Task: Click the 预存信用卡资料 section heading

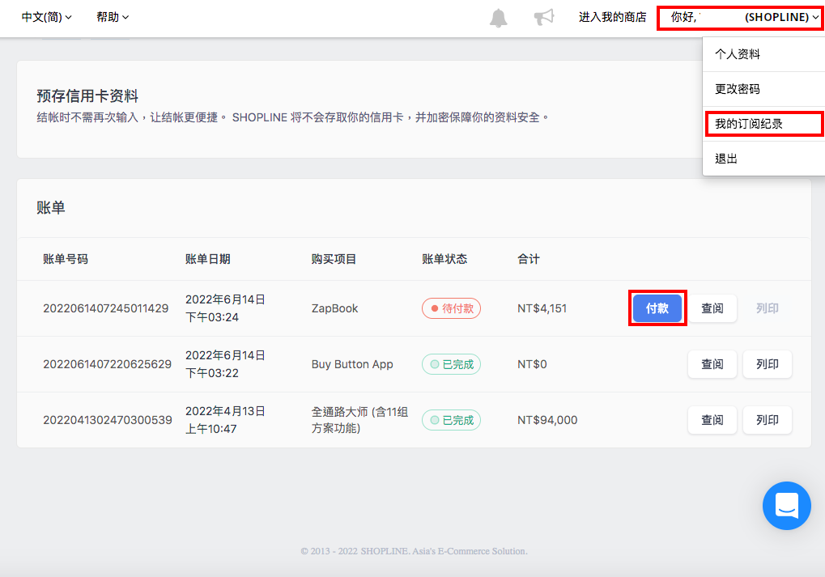Action: (87, 95)
